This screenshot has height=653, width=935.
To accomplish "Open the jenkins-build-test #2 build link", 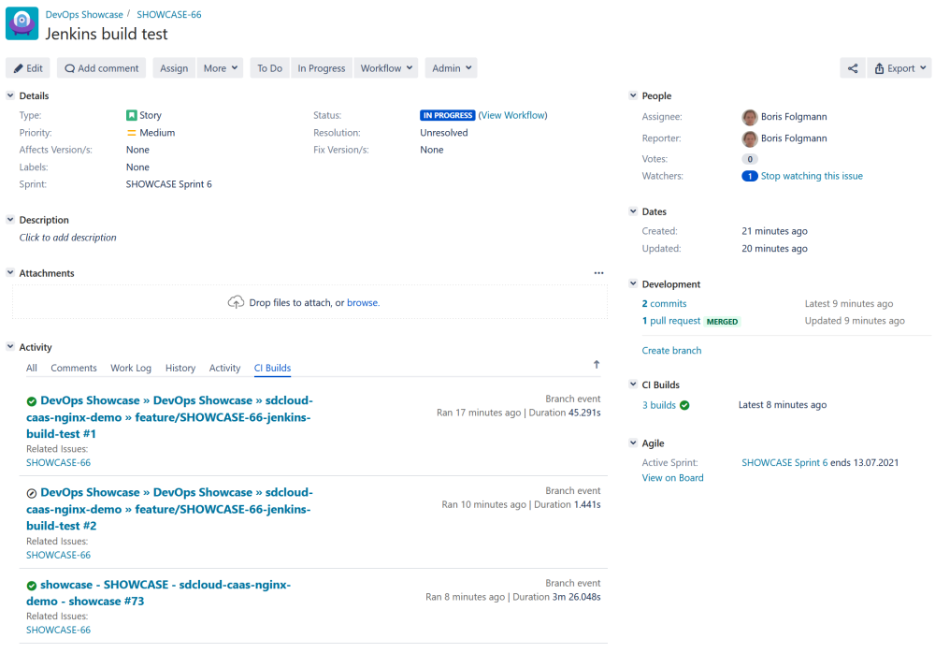I will 169,509.
